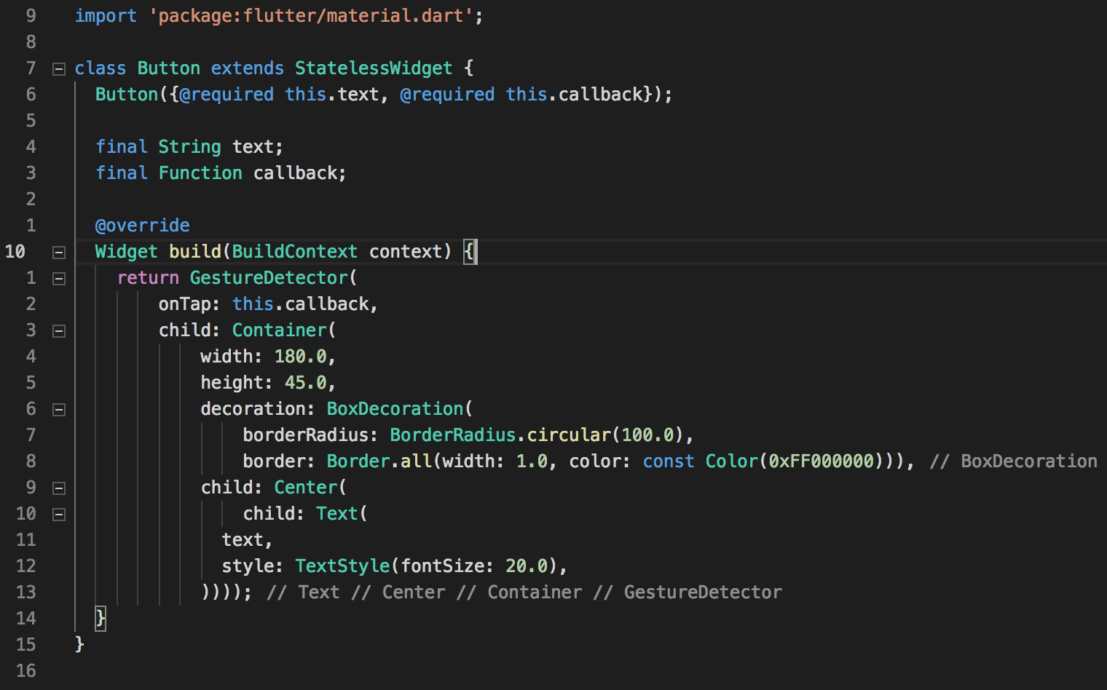The image size is (1107, 690).
Task: Fold the return GestureDetector block
Action: pos(59,279)
